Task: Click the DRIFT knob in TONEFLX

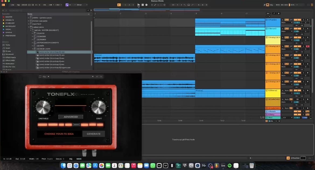Action: click(x=99, y=107)
